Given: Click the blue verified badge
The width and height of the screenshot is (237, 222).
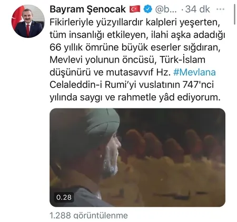Looking at the screenshot, I should [x=148, y=9].
